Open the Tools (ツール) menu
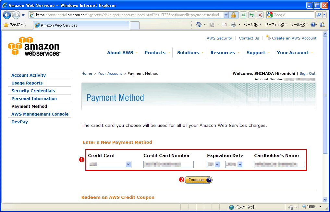The image size is (330, 212). [299, 25]
